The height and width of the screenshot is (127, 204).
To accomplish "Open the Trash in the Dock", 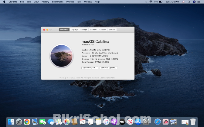I will click(193, 122).
